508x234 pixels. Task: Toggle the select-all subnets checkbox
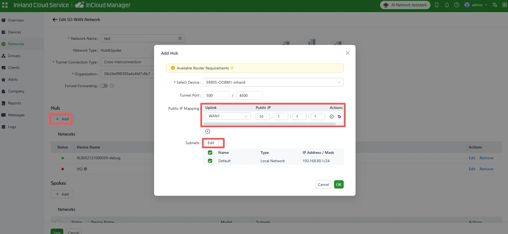pos(210,153)
